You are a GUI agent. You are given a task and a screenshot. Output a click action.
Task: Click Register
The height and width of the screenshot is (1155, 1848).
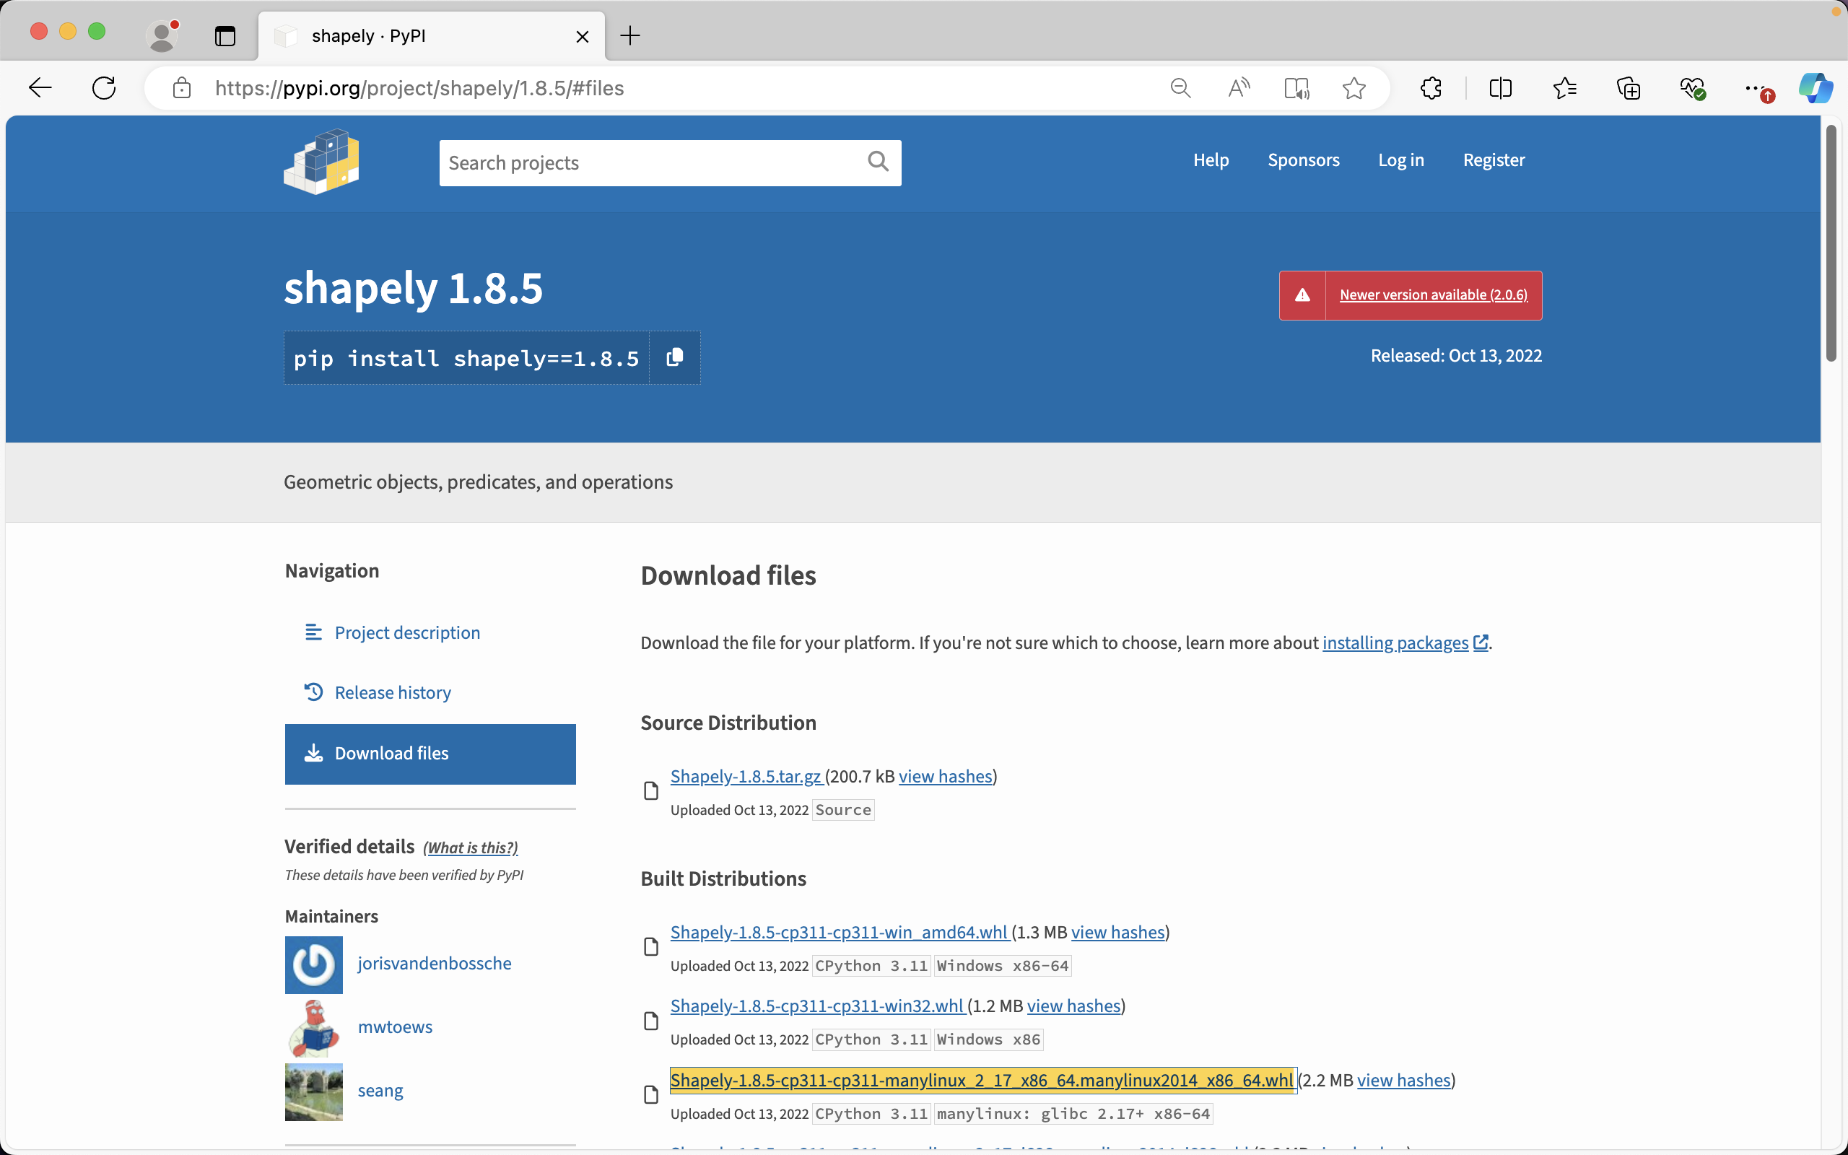(x=1494, y=160)
